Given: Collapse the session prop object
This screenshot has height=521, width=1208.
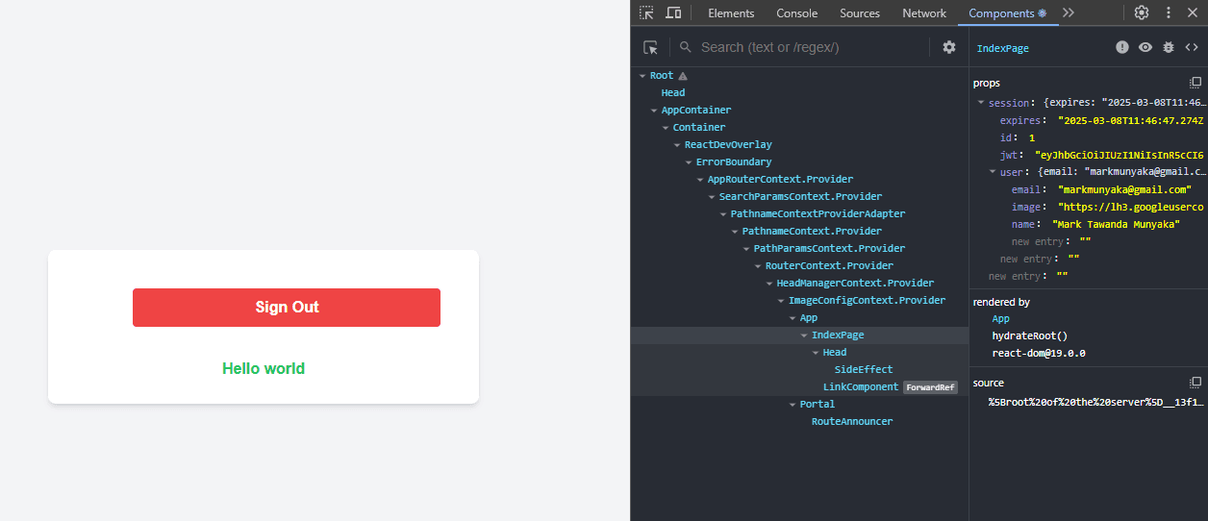Looking at the screenshot, I should pos(981,103).
